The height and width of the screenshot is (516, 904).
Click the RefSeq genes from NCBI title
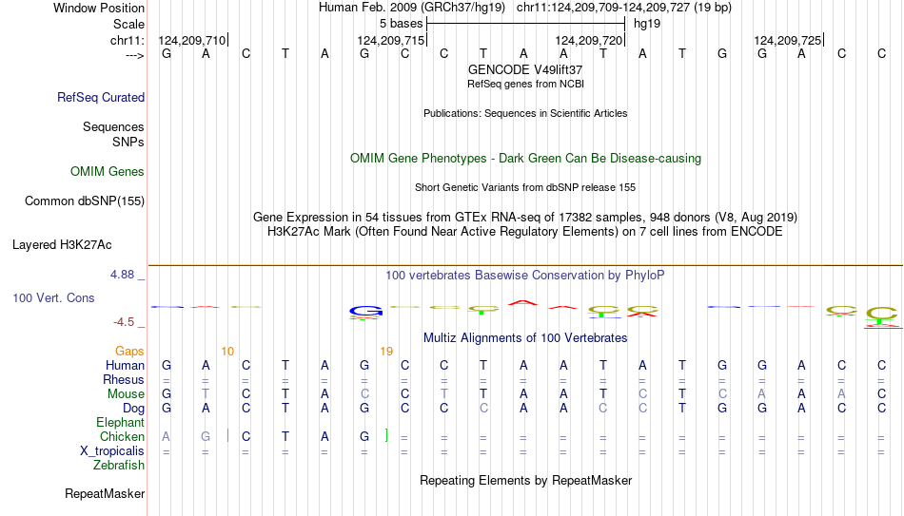tap(525, 84)
